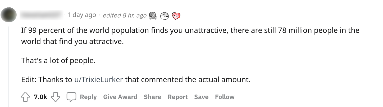Viewport: 383px width, 107px height.
Task: Open the blurred username profile
Action: pyautogui.click(x=42, y=15)
